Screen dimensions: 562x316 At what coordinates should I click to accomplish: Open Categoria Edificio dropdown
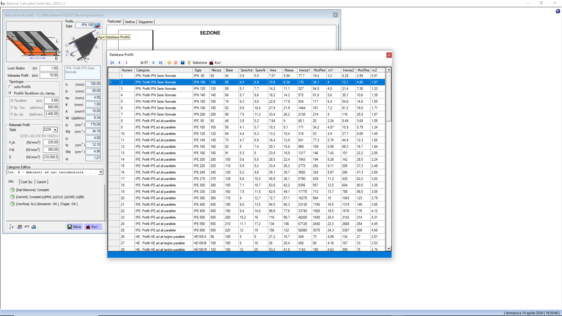tap(101, 172)
